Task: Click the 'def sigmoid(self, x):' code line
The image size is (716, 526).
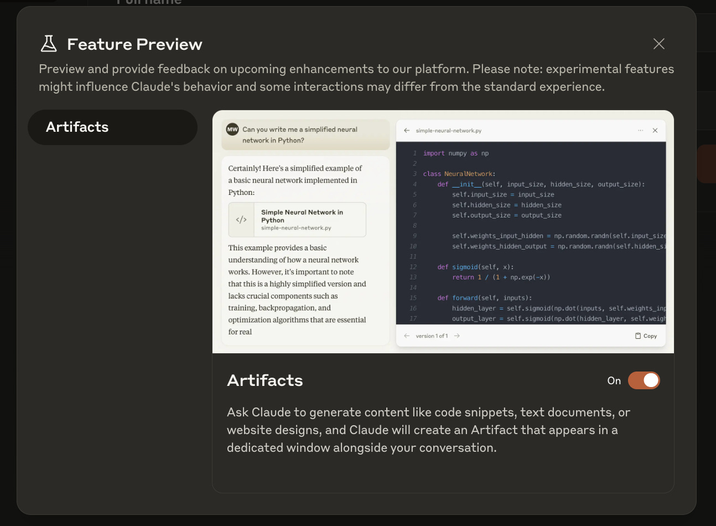Action: coord(475,267)
